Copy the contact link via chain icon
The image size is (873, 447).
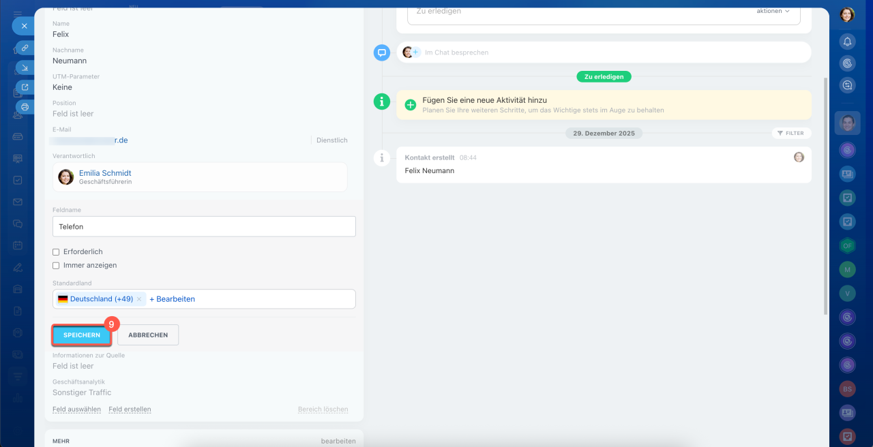pyautogui.click(x=25, y=48)
